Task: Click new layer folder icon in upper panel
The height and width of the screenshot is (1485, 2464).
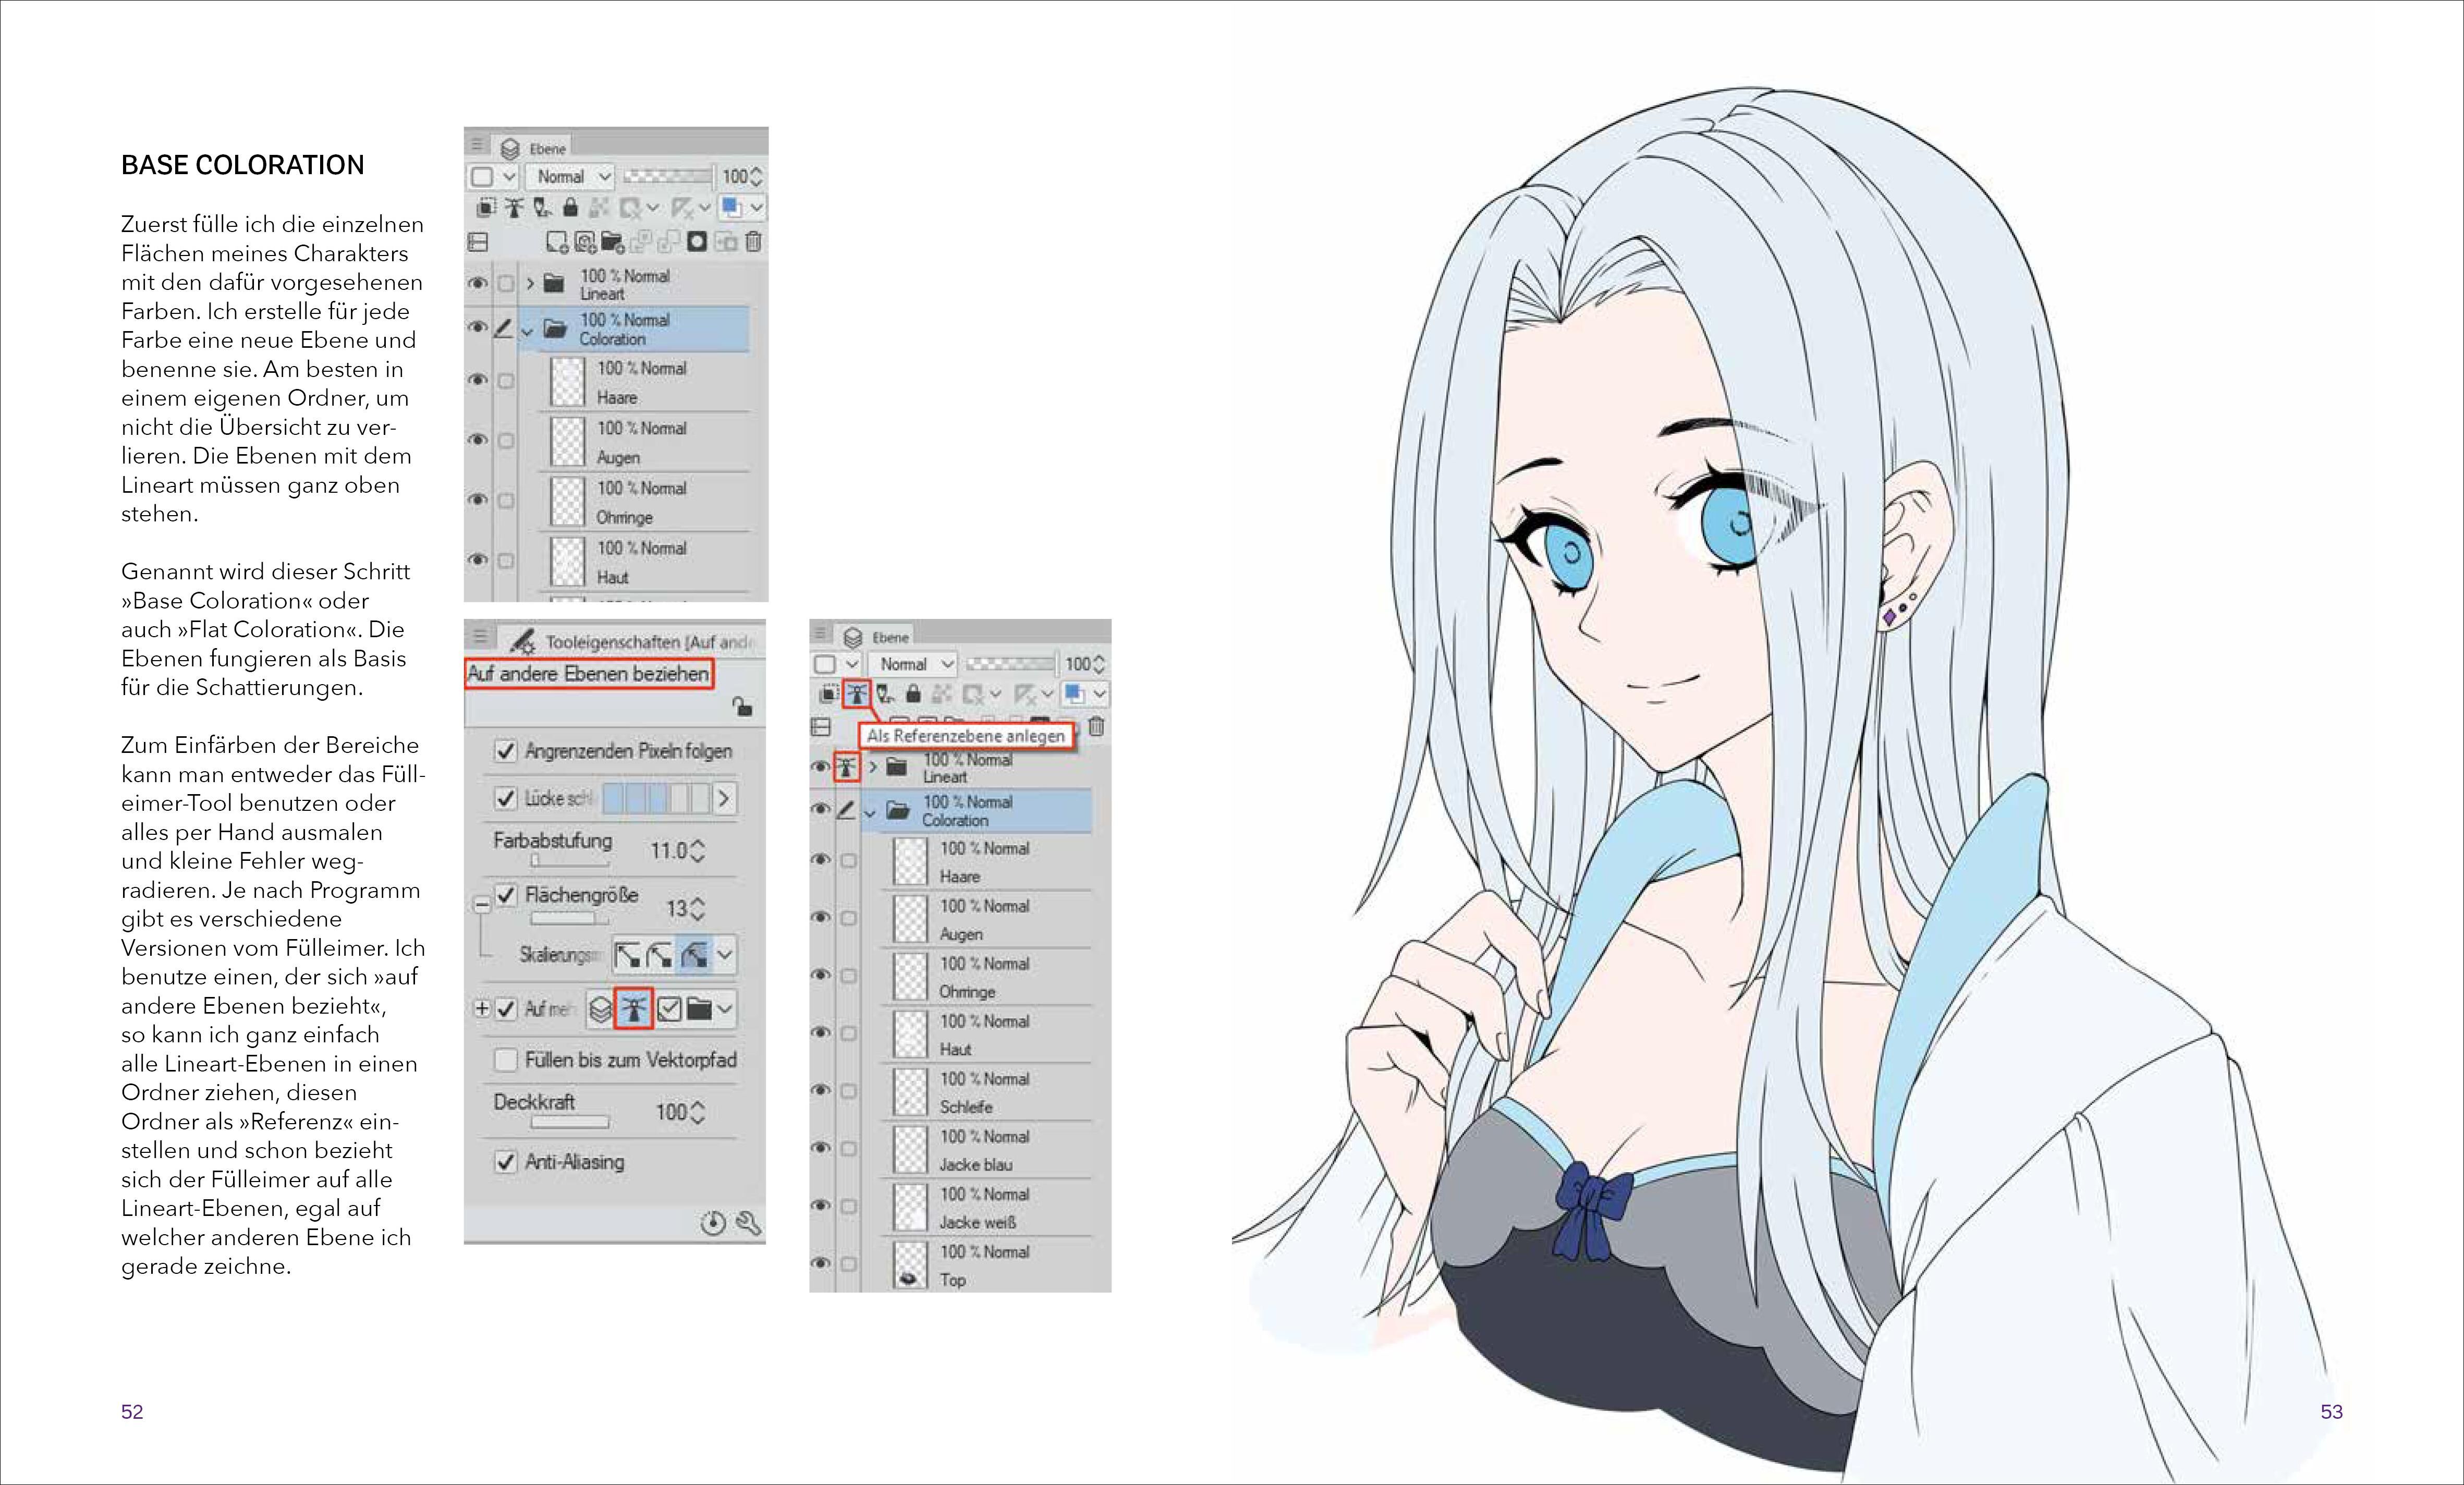Action: (x=612, y=241)
